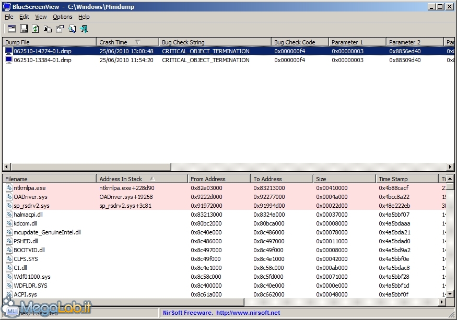Click the icon beside 062510-13384-01.dmp

point(9,60)
